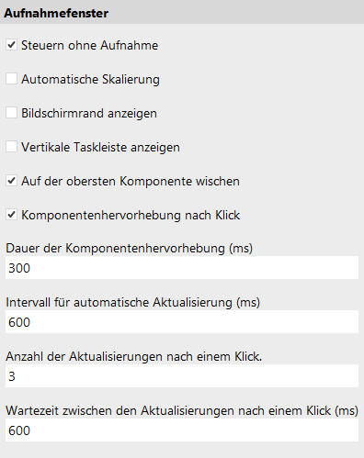Screen dimensions: 364x458
Task: Enable Vertikale Taskleiste anzeigen checkbox
Action: pyautogui.click(x=11, y=147)
